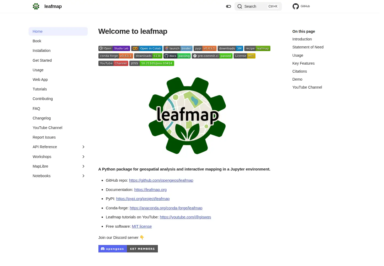384x266 pixels.
Task: Click the Search input field
Action: point(258,6)
